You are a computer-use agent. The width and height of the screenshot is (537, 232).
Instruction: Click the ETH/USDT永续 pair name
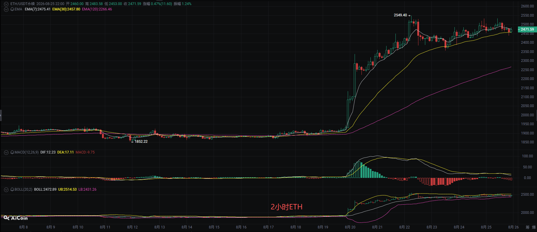(22, 4)
